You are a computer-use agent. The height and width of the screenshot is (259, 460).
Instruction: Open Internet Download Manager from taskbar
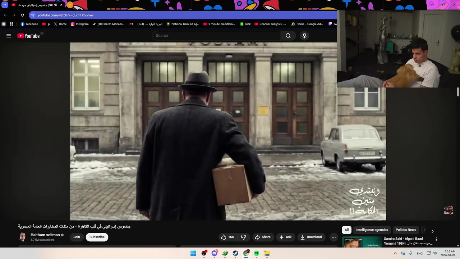pos(225,253)
